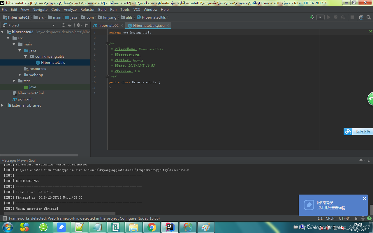
Task: Hide the Messages Maven Goal panel
Action: 370,160
